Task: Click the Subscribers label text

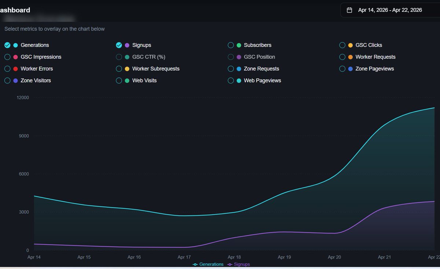Action: click(258, 45)
